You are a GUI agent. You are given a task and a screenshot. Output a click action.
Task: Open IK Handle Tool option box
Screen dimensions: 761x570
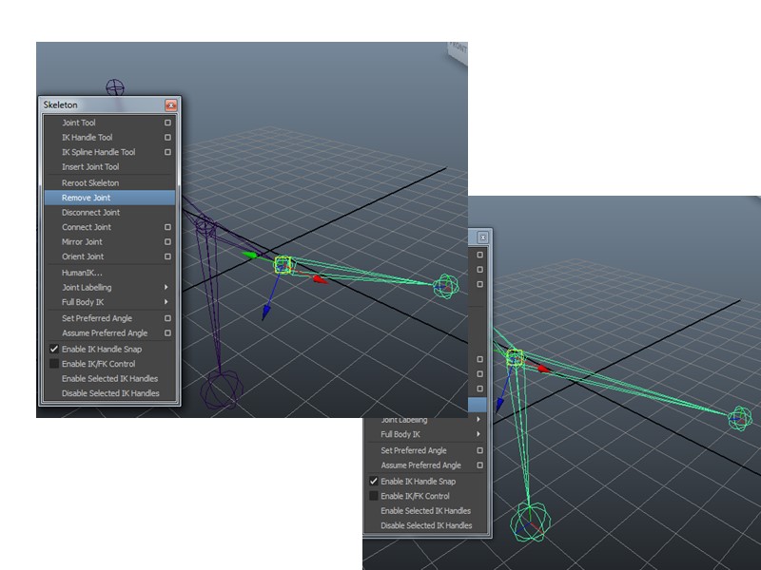[167, 137]
